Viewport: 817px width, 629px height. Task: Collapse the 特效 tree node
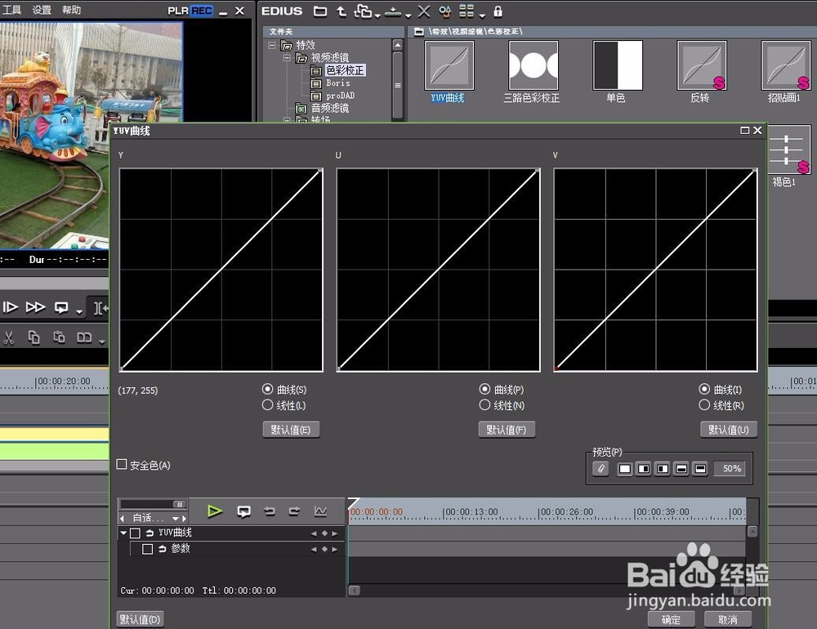pyautogui.click(x=272, y=46)
